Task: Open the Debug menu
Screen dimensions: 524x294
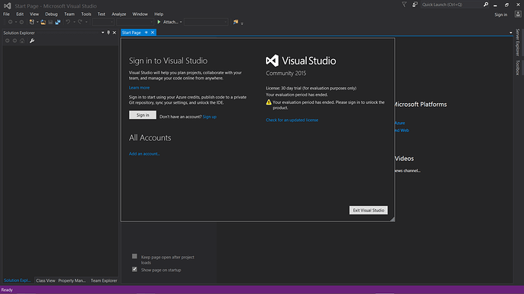Action: (x=52, y=14)
